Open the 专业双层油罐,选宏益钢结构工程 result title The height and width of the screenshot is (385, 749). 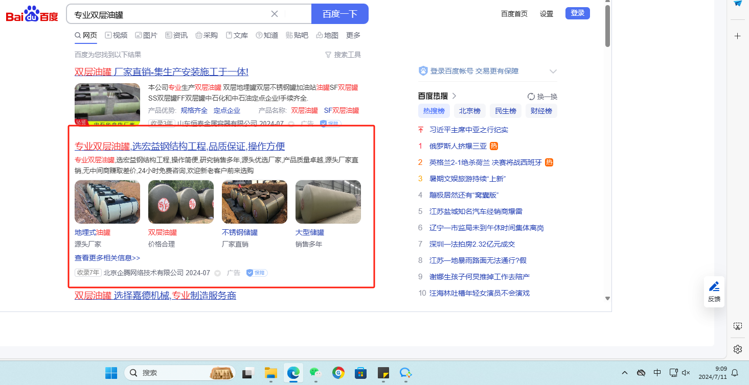[x=179, y=147]
